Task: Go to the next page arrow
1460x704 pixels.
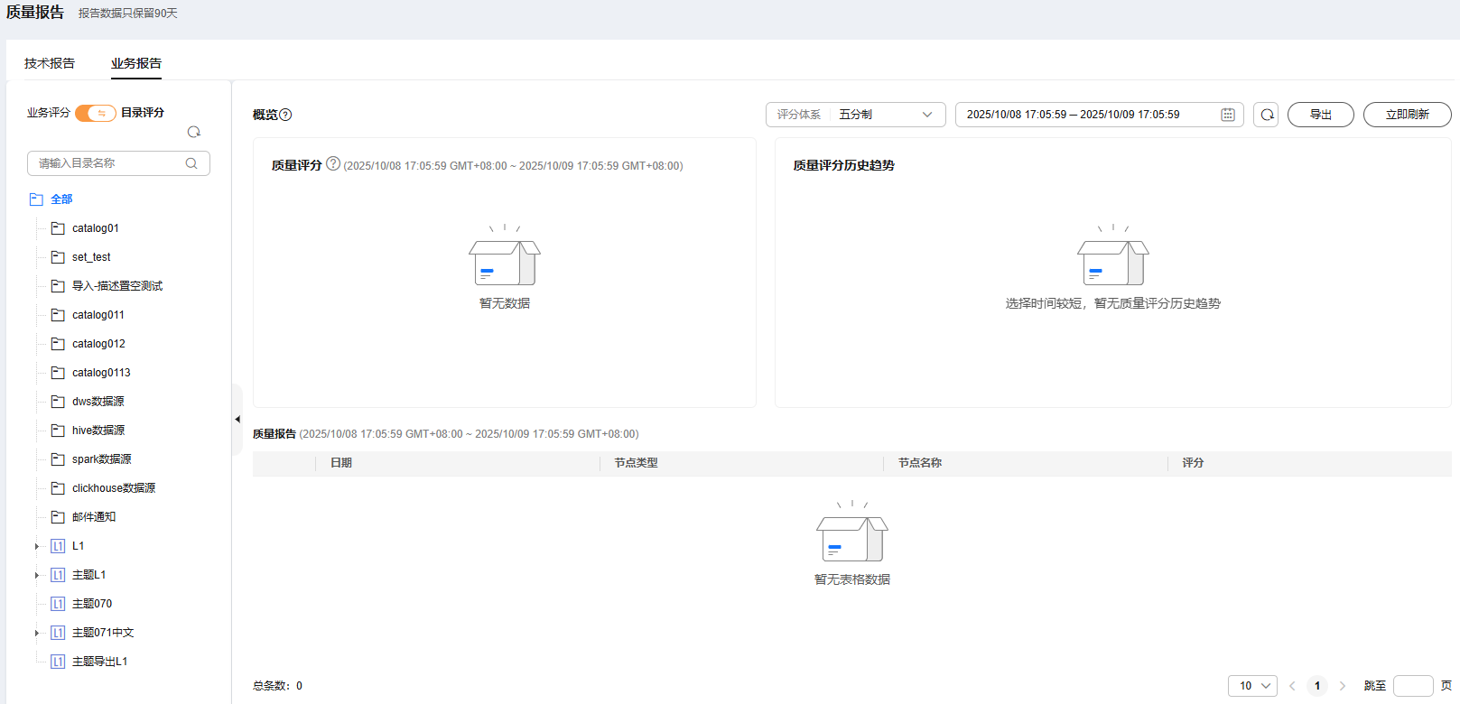Action: 1343,686
